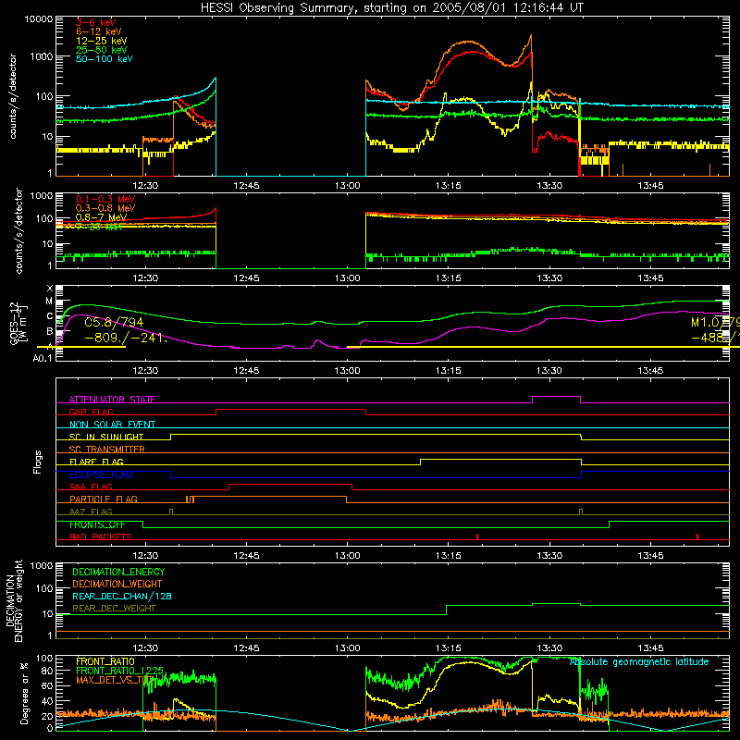
Task: Click the first BAD_PACKETS red tick near 13:19
Action: tap(477, 536)
